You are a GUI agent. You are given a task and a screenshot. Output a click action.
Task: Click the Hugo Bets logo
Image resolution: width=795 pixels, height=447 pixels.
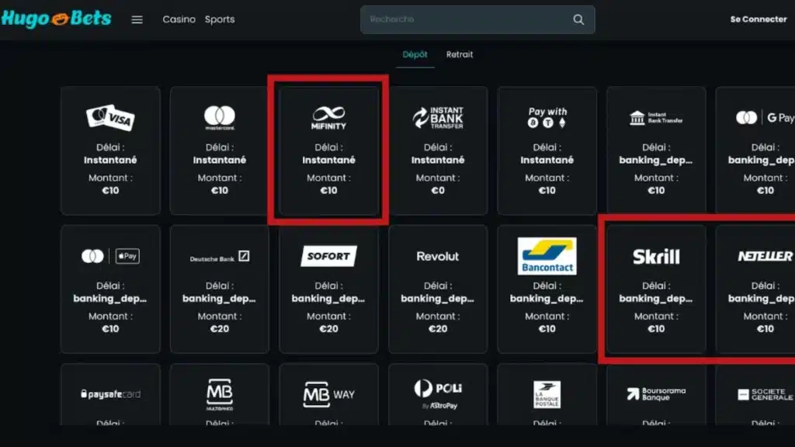56,19
